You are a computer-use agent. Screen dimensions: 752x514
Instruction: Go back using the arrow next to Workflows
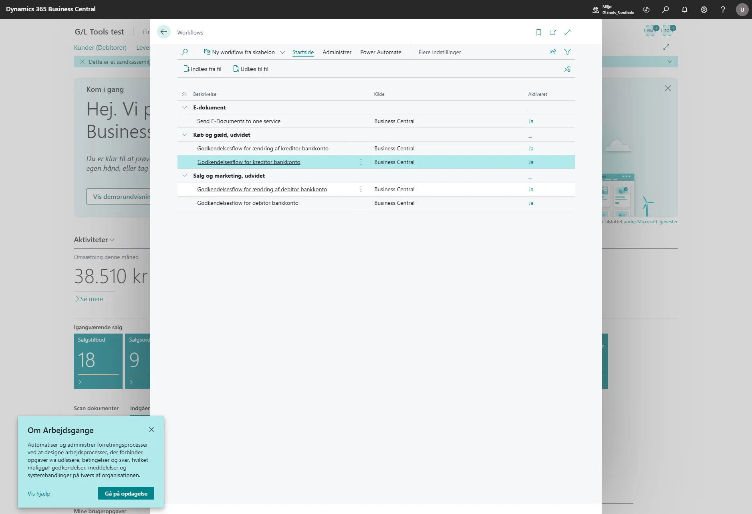pyautogui.click(x=163, y=32)
